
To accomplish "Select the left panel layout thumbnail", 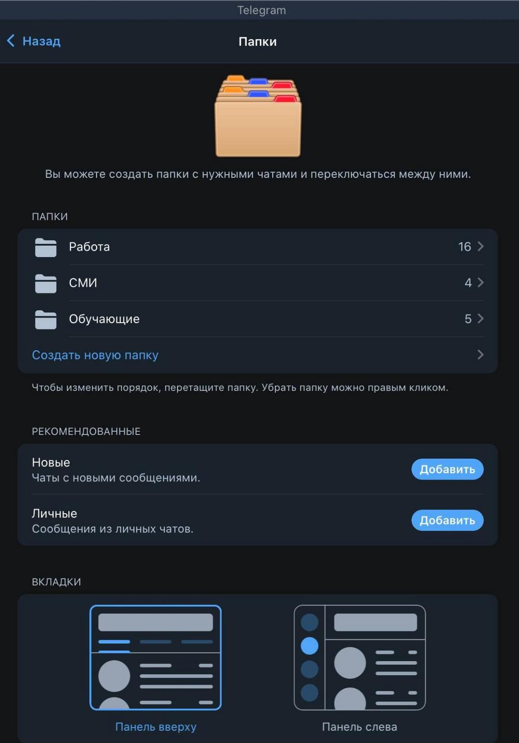I will (360, 657).
